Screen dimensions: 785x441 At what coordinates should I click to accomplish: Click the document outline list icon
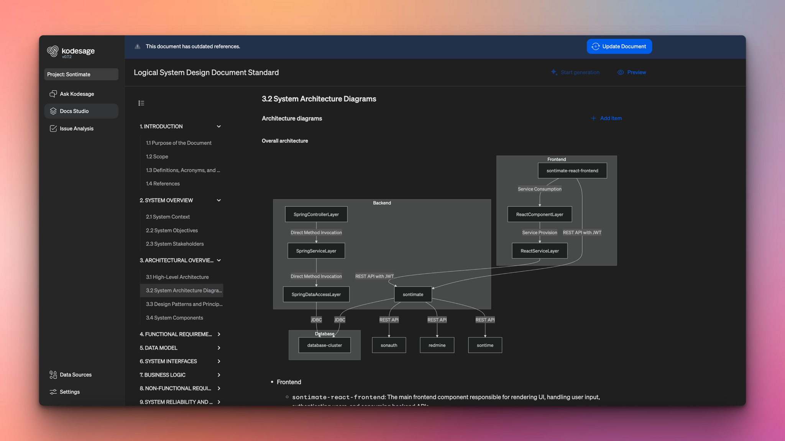141,103
